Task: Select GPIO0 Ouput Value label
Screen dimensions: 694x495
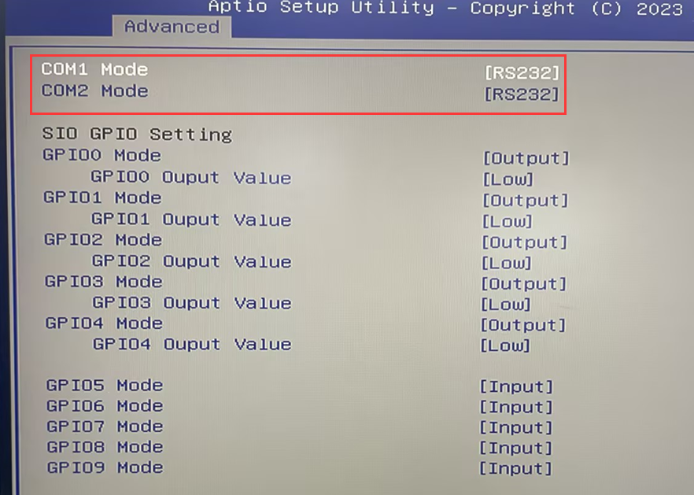Action: pyautogui.click(x=191, y=177)
